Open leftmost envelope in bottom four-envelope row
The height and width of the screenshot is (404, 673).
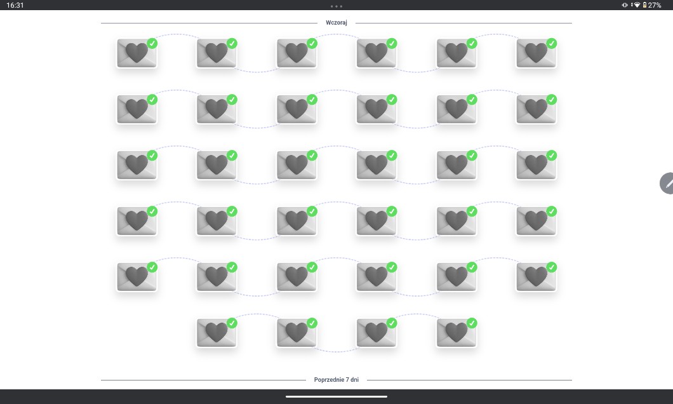tap(217, 333)
